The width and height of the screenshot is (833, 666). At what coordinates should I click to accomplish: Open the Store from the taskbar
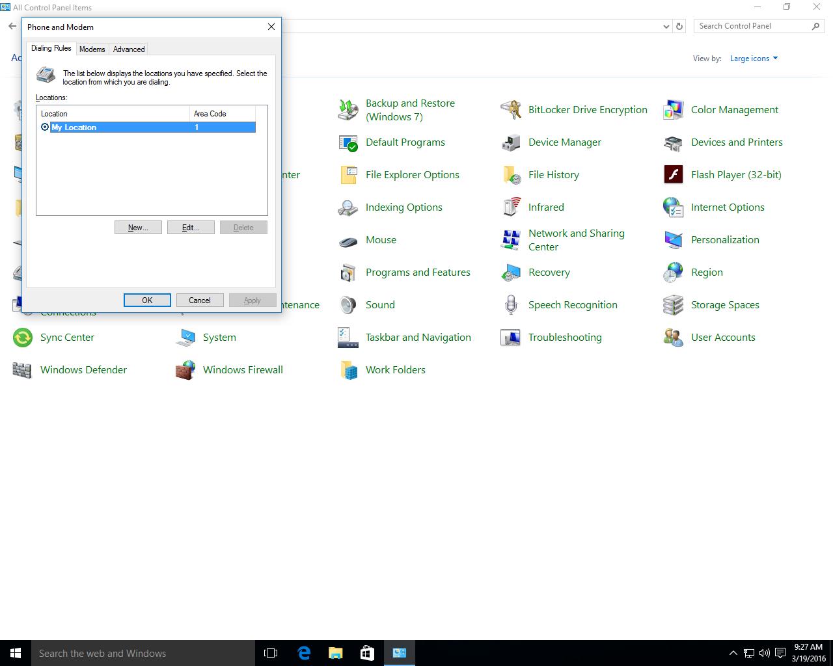coord(367,653)
